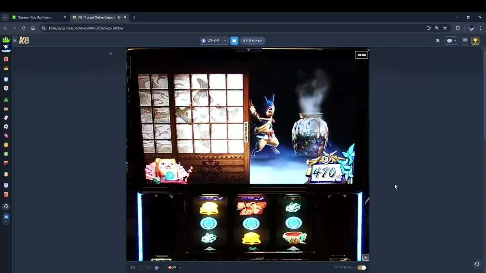Open the crown VIP icon in sidebar
Screen dimensions: 486x273
(x=6, y=68)
